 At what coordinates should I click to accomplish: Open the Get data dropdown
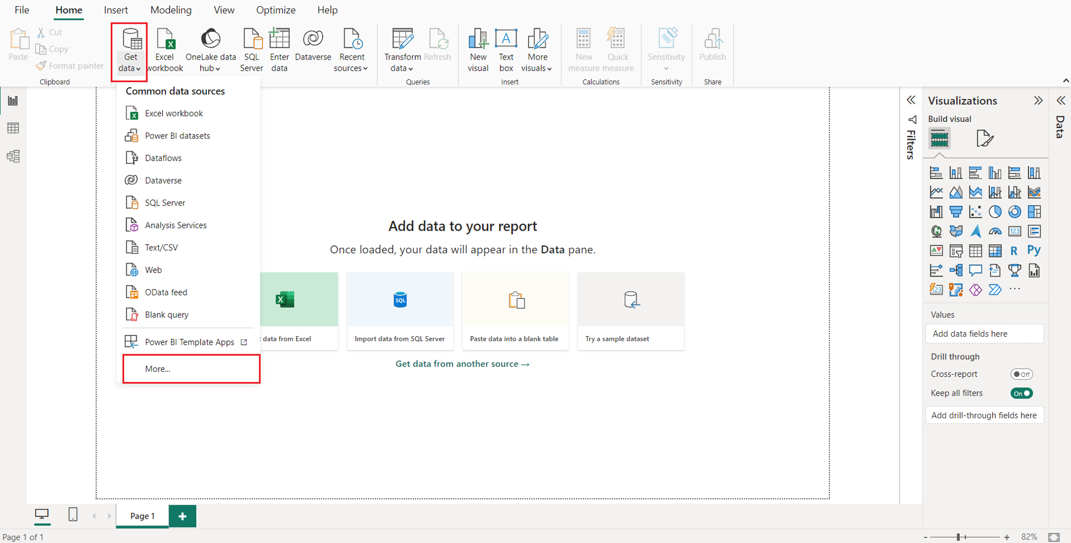pos(130,50)
